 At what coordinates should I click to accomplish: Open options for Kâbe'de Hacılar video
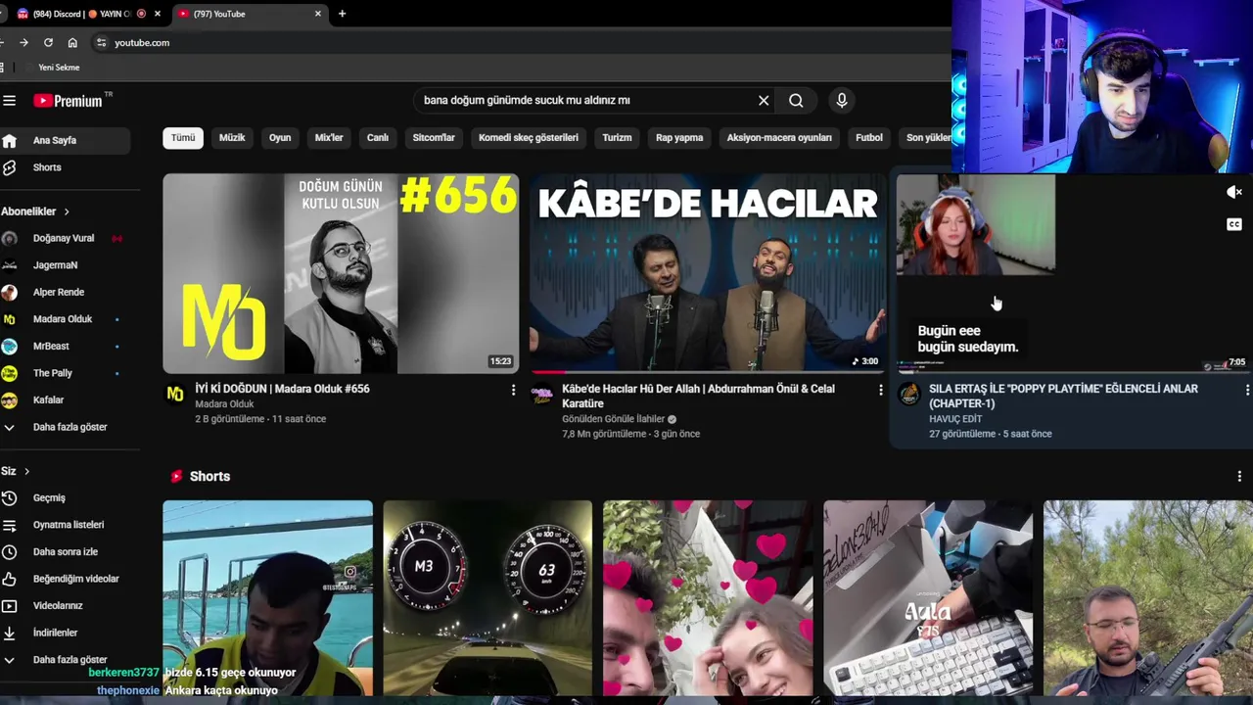880,390
